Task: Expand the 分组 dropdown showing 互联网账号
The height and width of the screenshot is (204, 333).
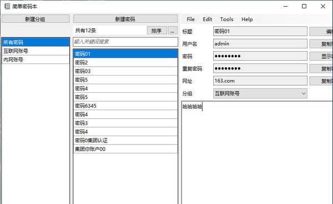Action: point(260,93)
